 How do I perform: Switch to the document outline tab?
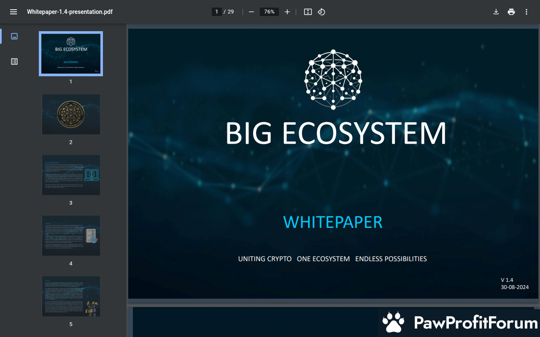click(x=14, y=62)
